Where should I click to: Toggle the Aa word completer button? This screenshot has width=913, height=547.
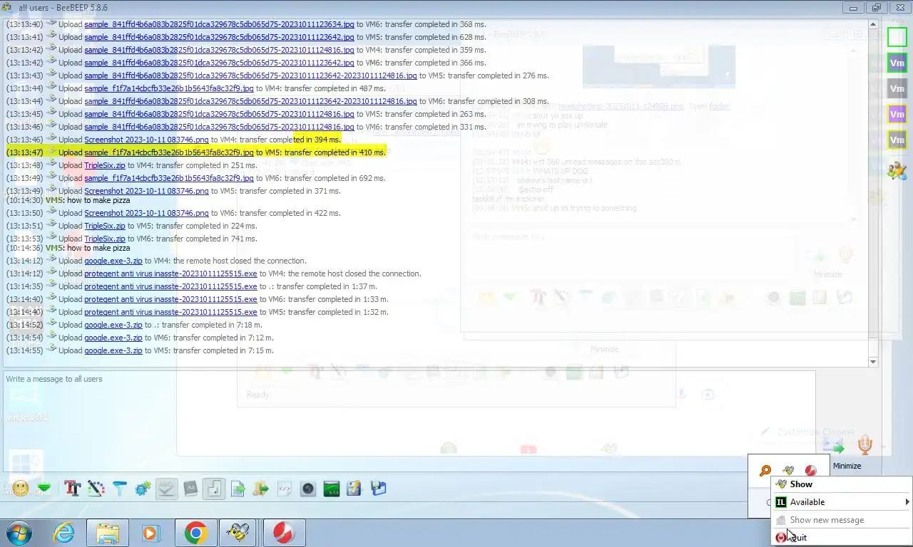(x=190, y=489)
